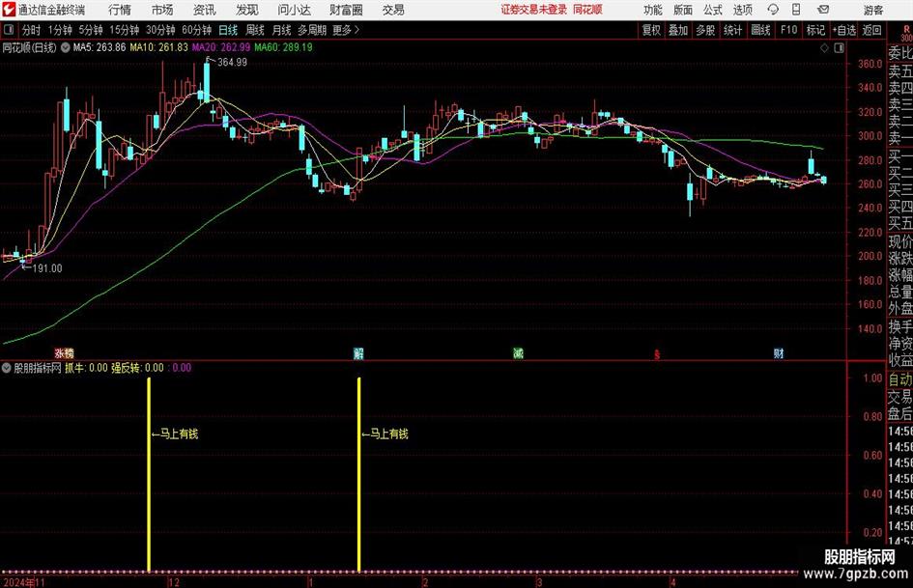Switch to 分时 intraday view
Image resolution: width=913 pixels, height=588 pixels.
[x=31, y=30]
